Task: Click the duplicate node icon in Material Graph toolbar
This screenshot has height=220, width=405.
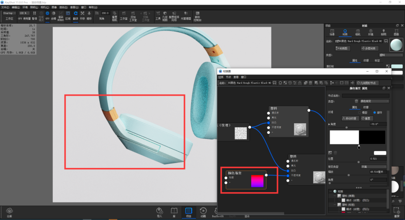Action: point(305,83)
